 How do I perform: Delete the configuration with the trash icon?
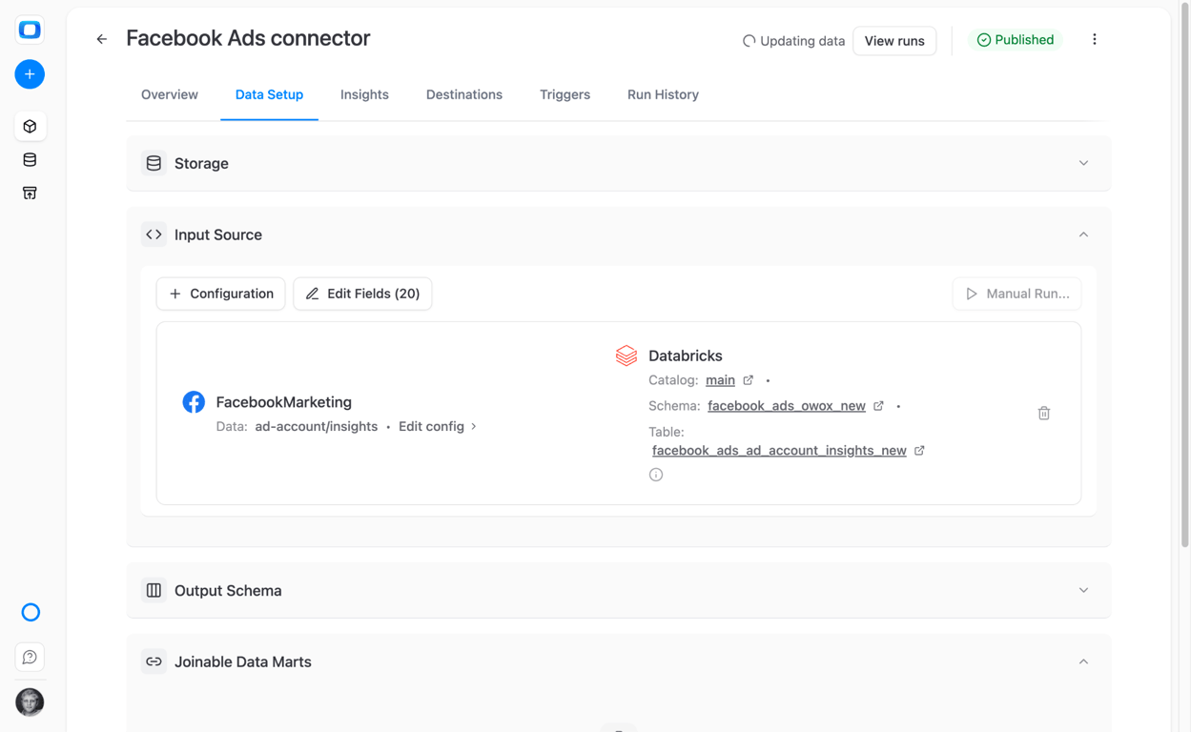(x=1044, y=413)
